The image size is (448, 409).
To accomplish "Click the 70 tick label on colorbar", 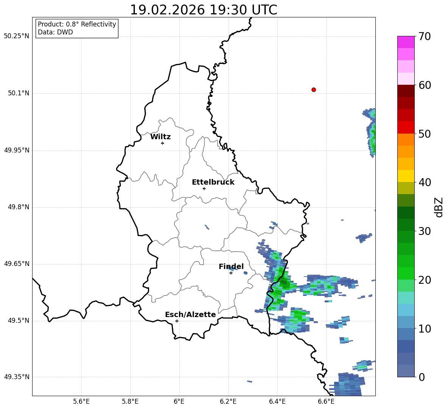I will (x=425, y=36).
